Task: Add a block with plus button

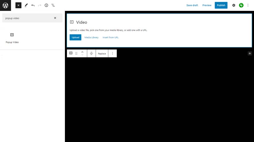Action: (250, 54)
